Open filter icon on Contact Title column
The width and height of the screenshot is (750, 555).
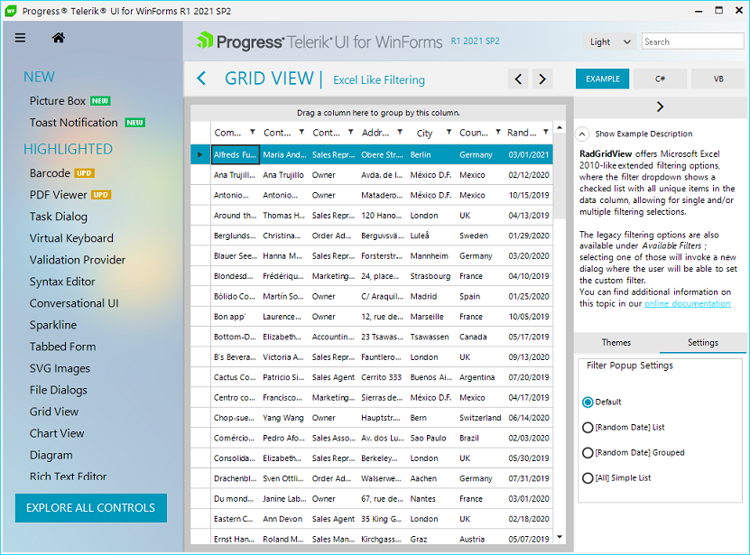[350, 132]
